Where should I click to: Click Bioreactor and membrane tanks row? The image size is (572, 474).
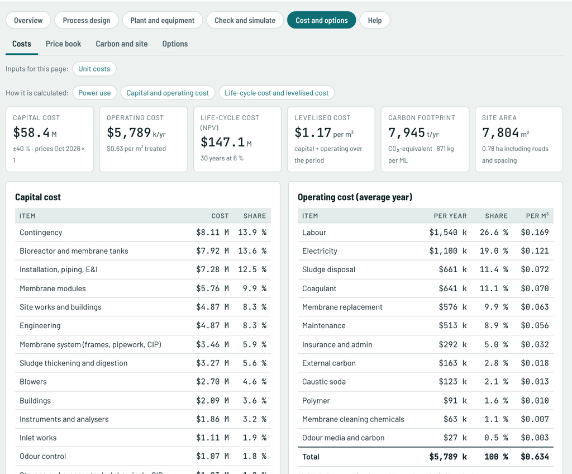[x=143, y=251]
